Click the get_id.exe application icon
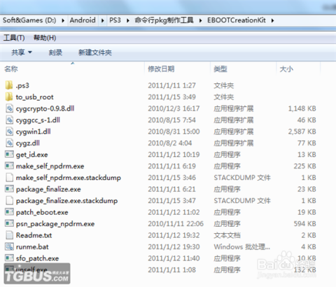The width and height of the screenshot is (336, 287). pos(9,154)
